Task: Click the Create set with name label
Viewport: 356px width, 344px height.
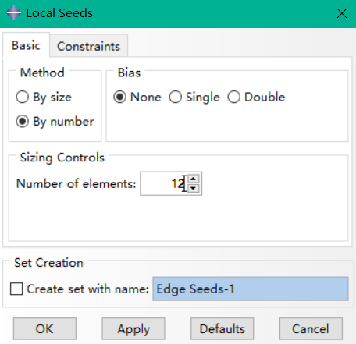Action: [x=87, y=289]
